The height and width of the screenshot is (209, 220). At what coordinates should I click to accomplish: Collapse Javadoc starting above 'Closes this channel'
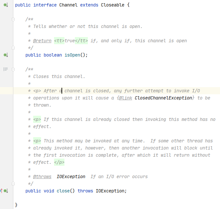click(x=13, y=69)
